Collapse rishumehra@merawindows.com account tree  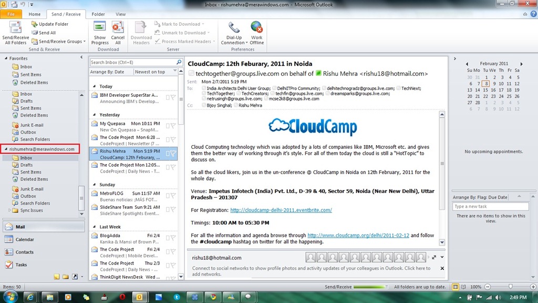[x=6, y=149]
